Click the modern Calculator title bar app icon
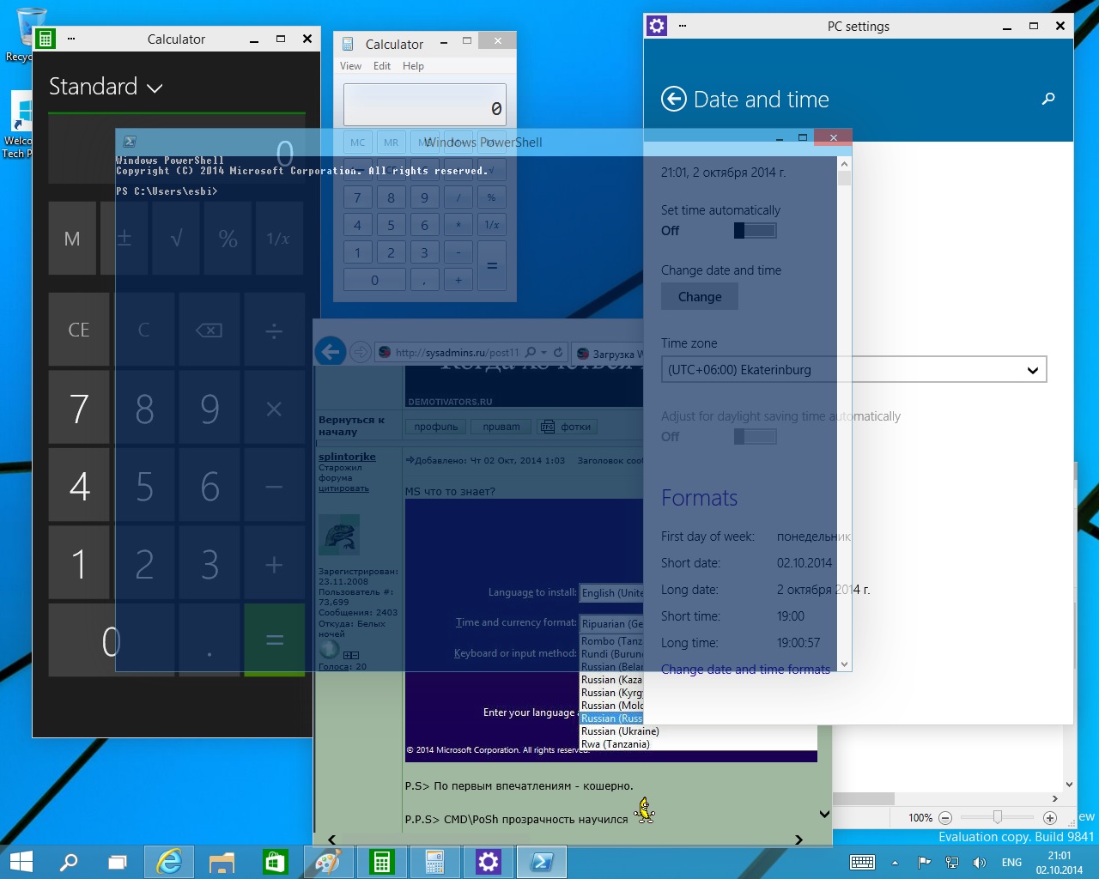The height and width of the screenshot is (879, 1099). (x=46, y=38)
